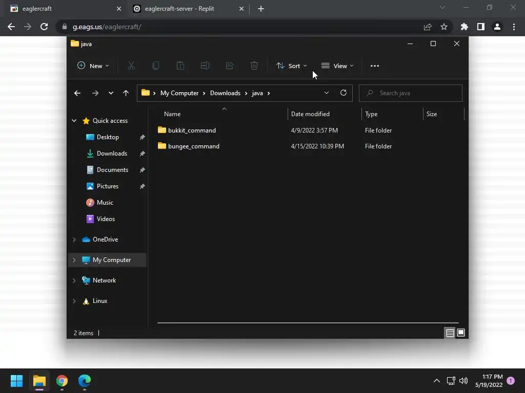Sort by Date modified column header
Viewport: 525px width, 393px height.
[x=325, y=114]
